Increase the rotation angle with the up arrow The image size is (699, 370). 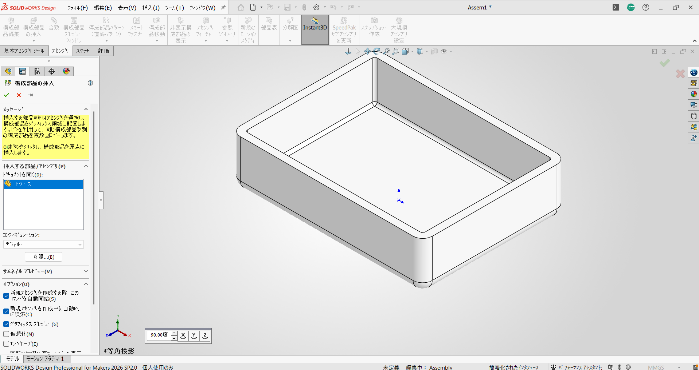coord(174,333)
